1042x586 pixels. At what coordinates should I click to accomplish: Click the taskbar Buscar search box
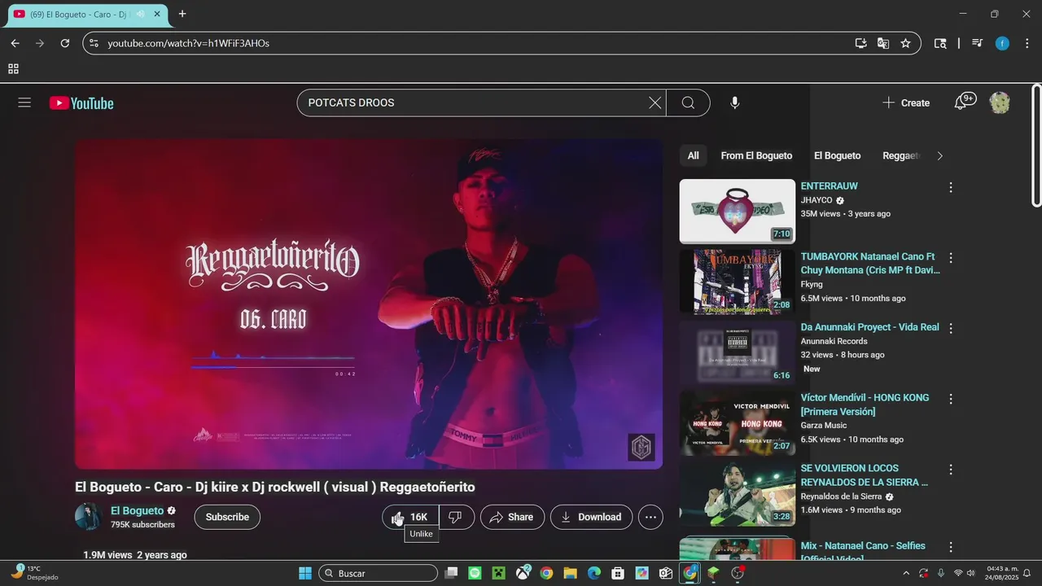(x=379, y=573)
